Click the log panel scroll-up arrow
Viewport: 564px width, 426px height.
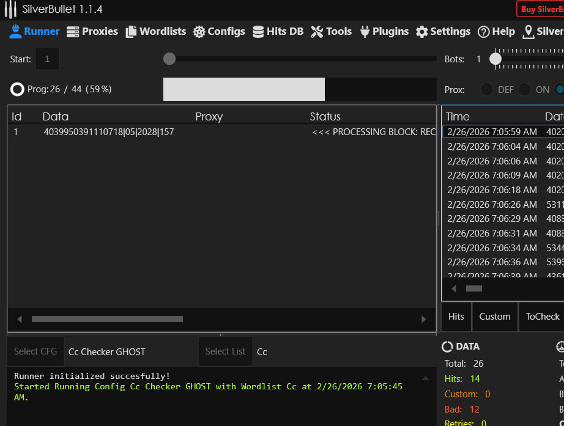coord(425,379)
